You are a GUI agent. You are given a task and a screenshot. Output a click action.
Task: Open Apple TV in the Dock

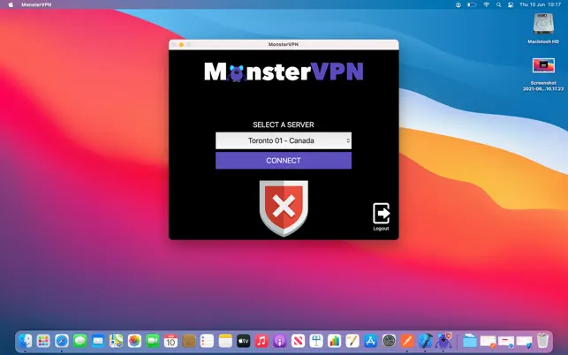pos(244,341)
